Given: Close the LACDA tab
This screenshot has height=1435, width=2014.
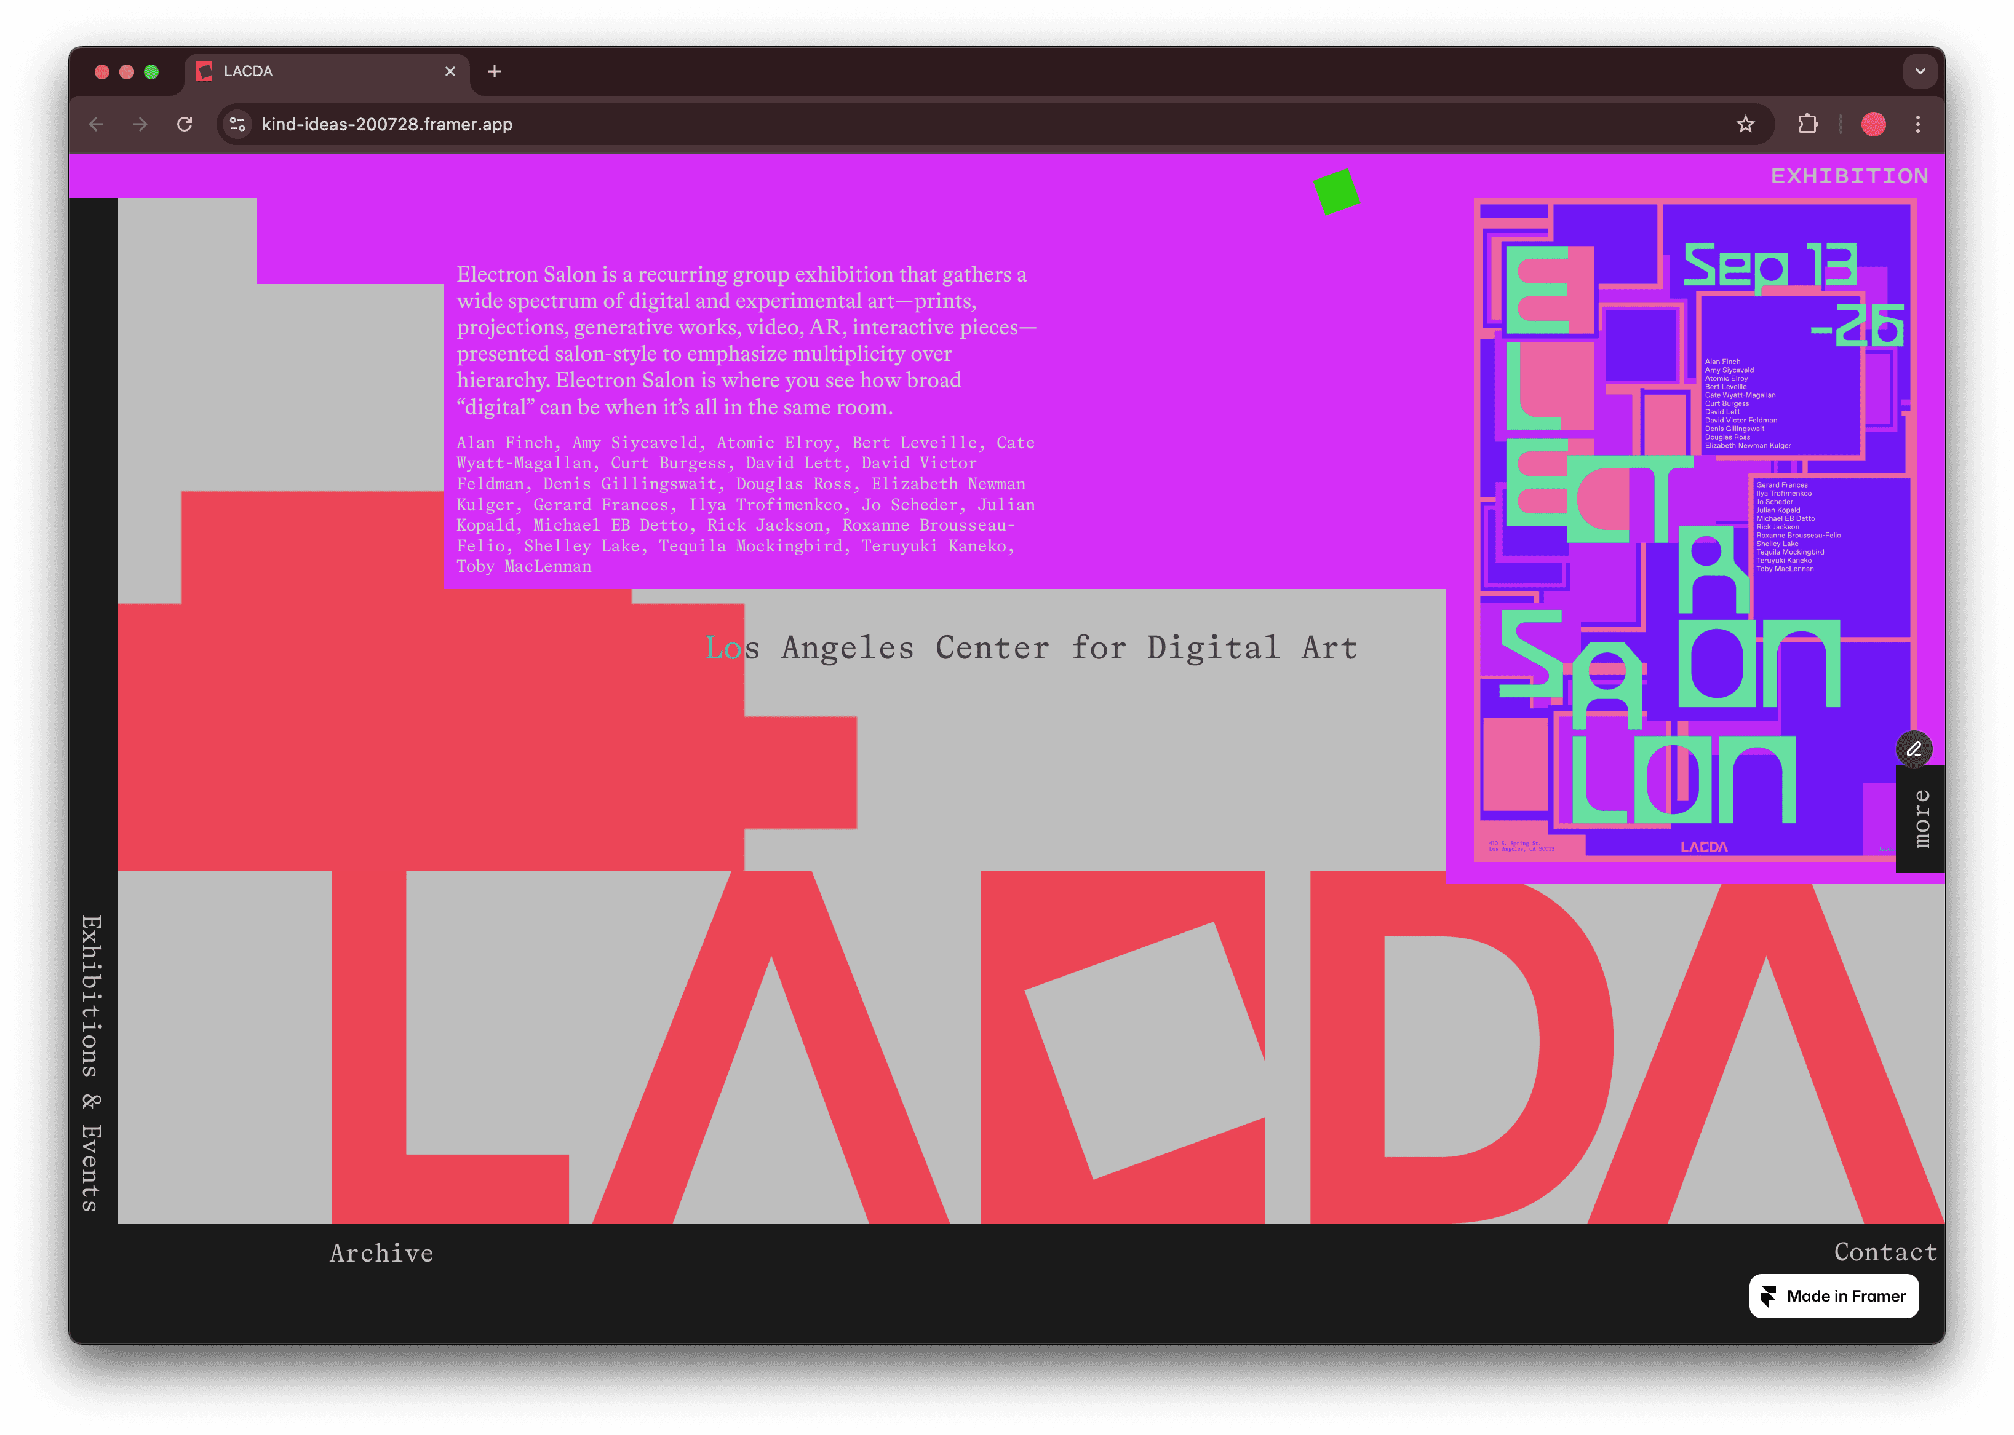Looking at the screenshot, I should 450,71.
